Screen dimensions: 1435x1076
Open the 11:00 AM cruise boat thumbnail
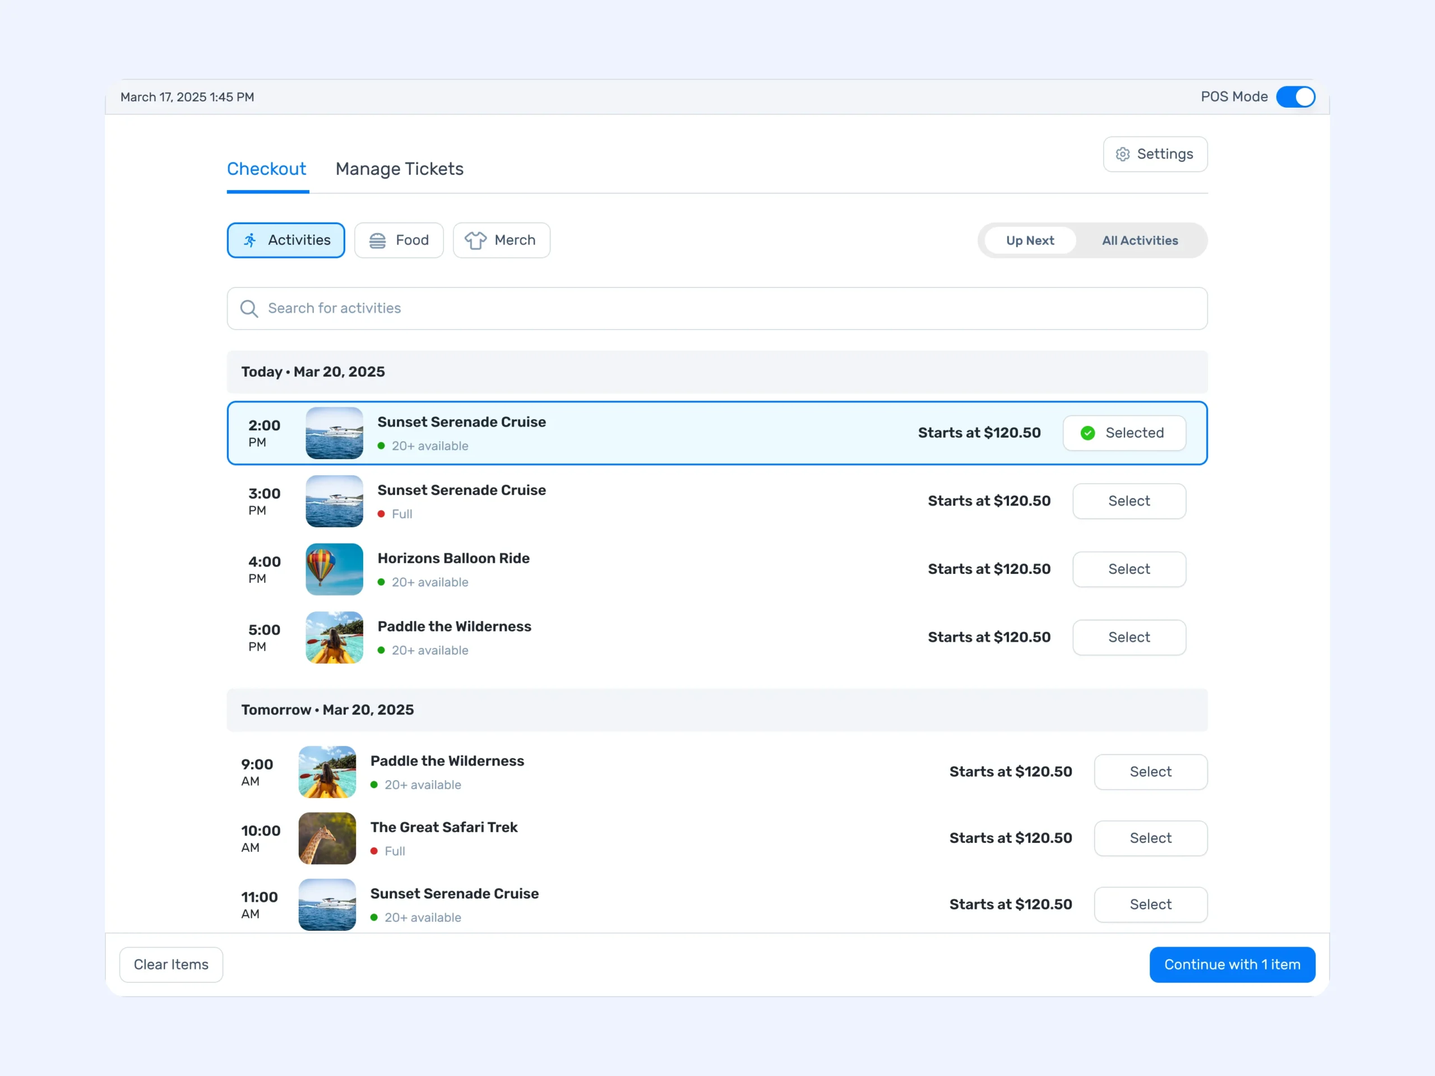click(327, 904)
